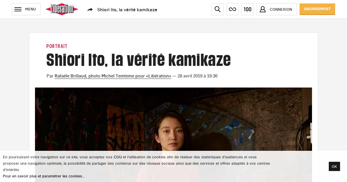The width and height of the screenshot is (347, 182).
Task: Open 'Pour en savoir plus et paramétrer les cookies'
Action: click(x=44, y=176)
